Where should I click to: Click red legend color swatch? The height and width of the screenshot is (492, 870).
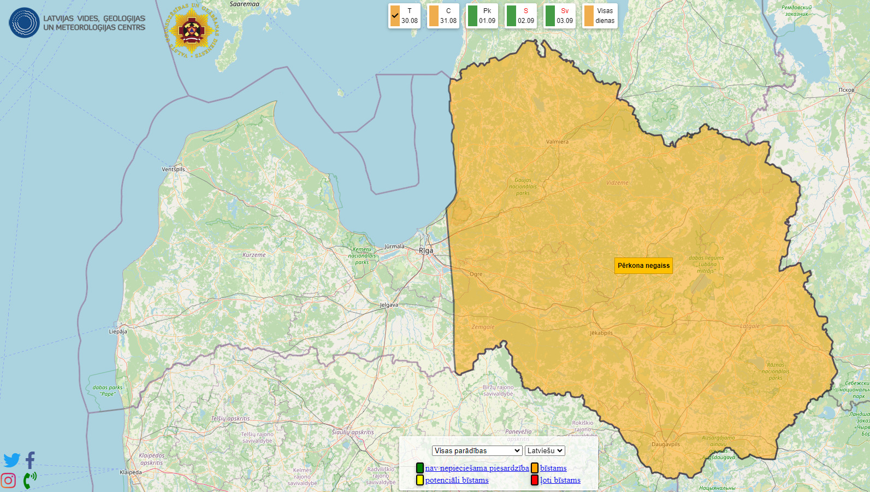tap(535, 480)
